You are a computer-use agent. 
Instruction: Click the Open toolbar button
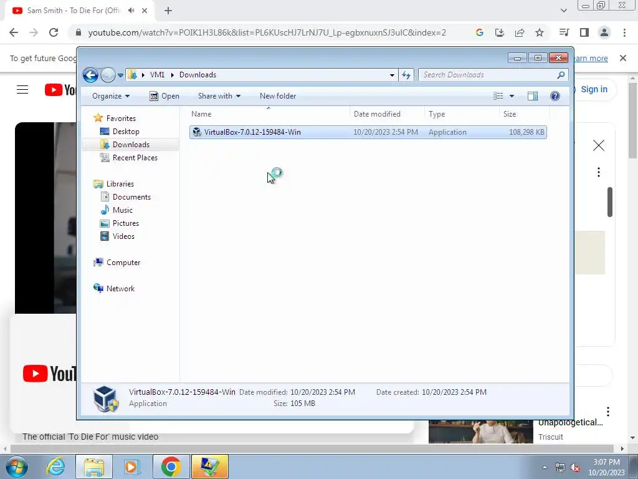point(164,96)
